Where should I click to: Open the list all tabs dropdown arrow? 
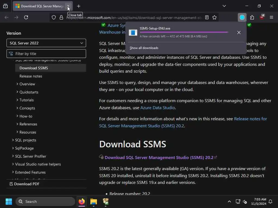[x=224, y=6]
